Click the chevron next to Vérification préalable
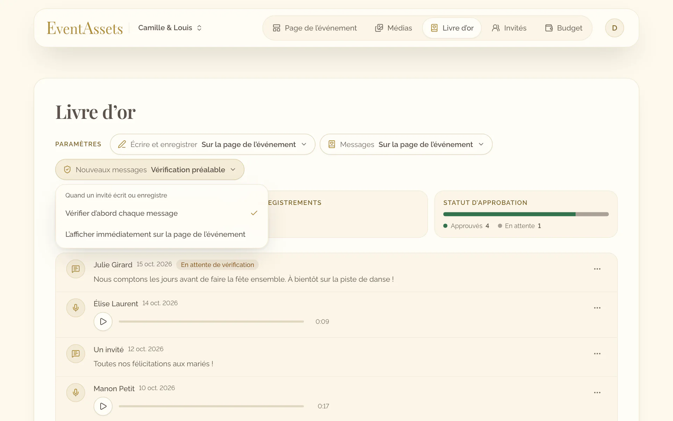 click(233, 170)
